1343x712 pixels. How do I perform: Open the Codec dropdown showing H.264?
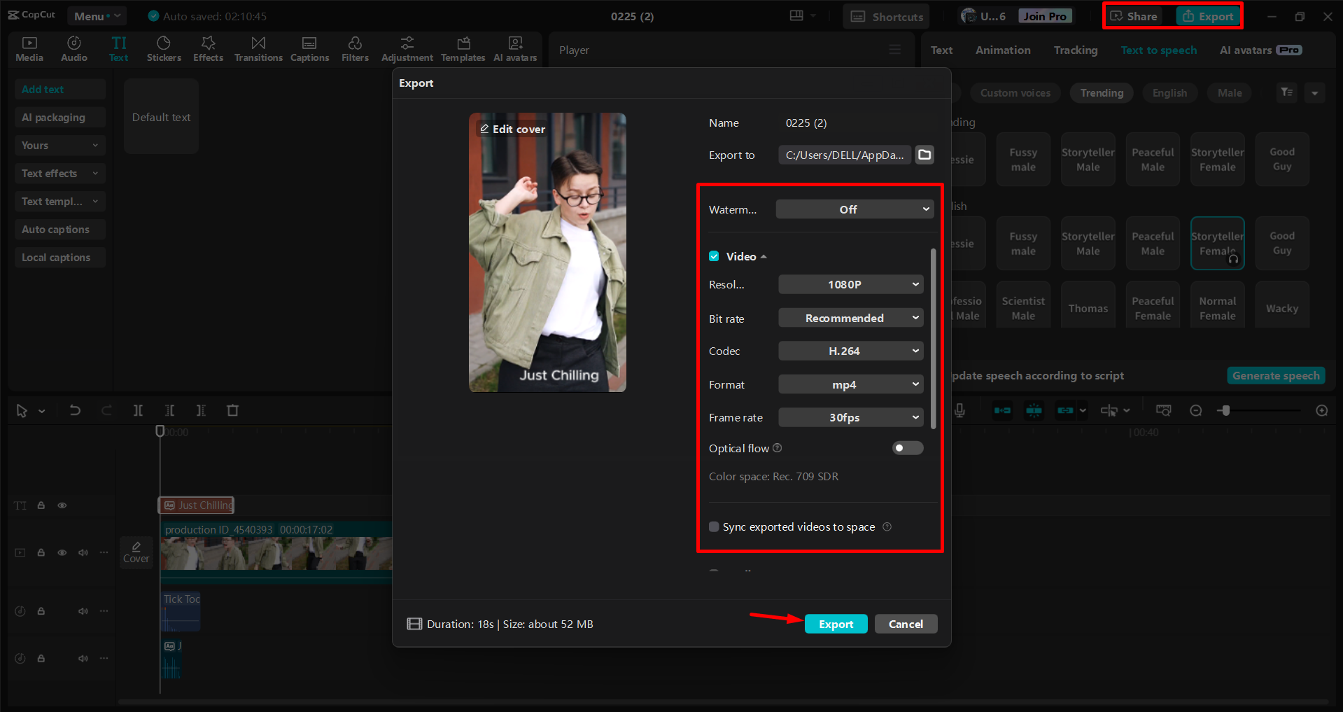coord(851,351)
